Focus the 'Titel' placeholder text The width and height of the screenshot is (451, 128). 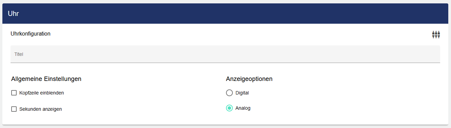click(19, 54)
